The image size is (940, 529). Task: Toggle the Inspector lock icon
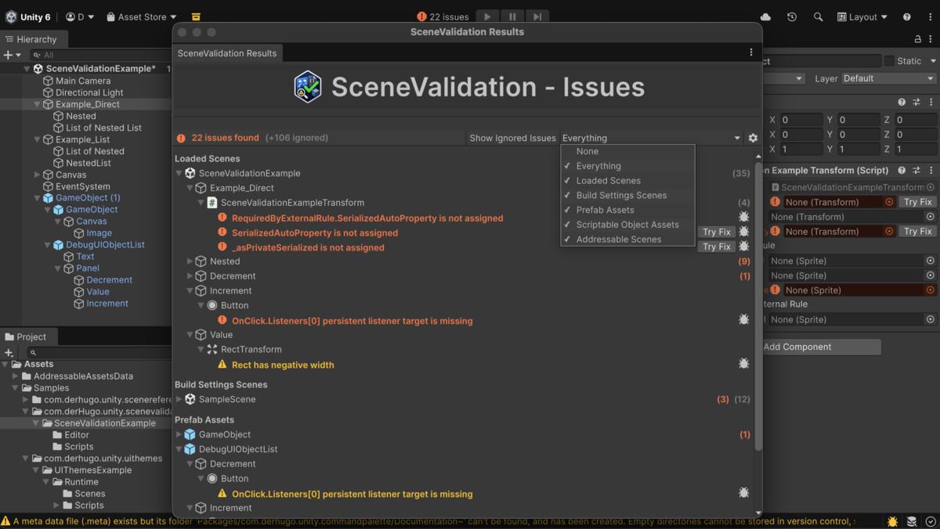[x=918, y=38]
